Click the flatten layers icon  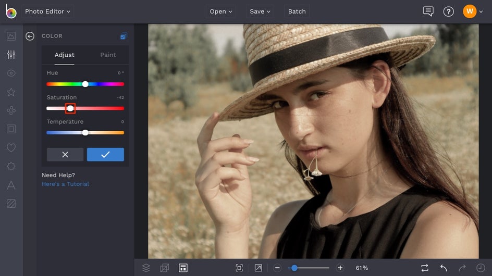pyautogui.click(x=164, y=268)
